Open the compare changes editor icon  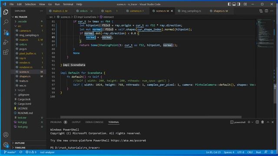(x=261, y=11)
